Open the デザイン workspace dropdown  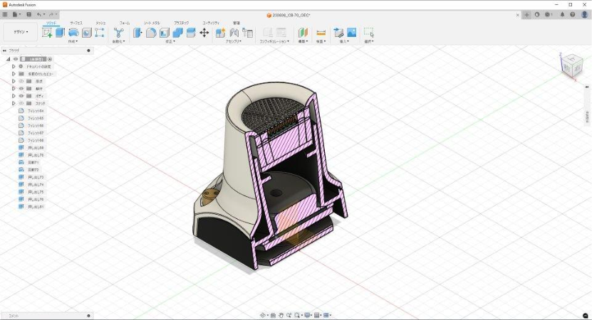point(20,32)
